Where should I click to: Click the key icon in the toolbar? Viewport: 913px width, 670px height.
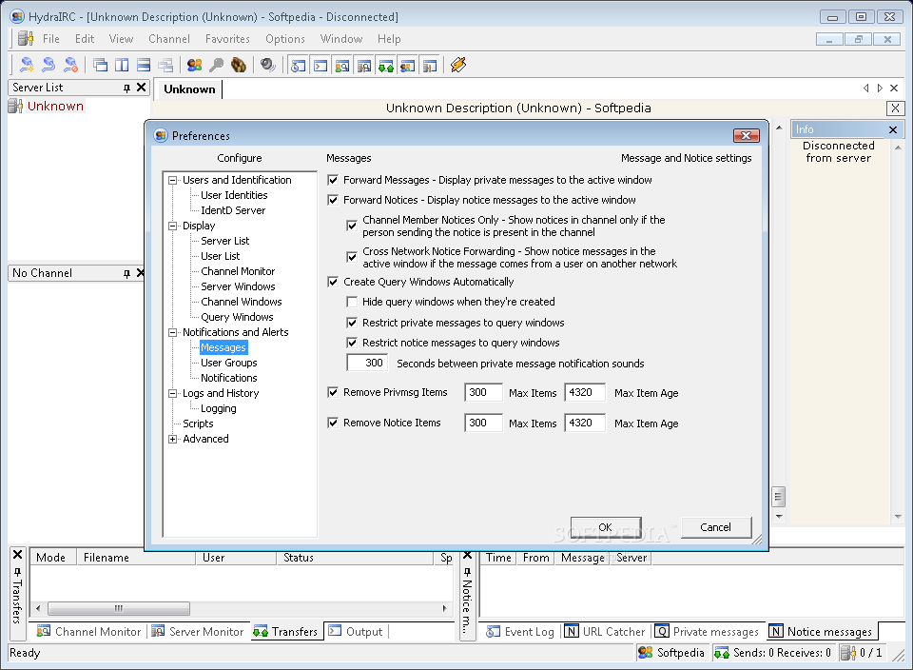(x=216, y=65)
